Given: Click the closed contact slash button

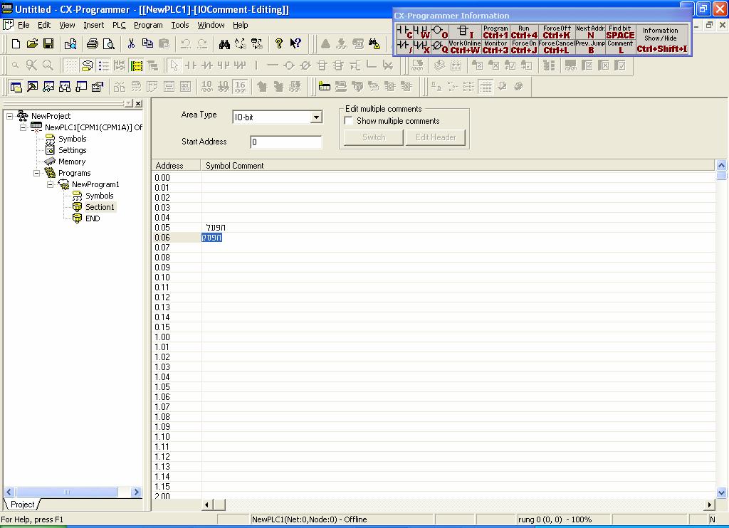Looking at the screenshot, I should tap(404, 46).
